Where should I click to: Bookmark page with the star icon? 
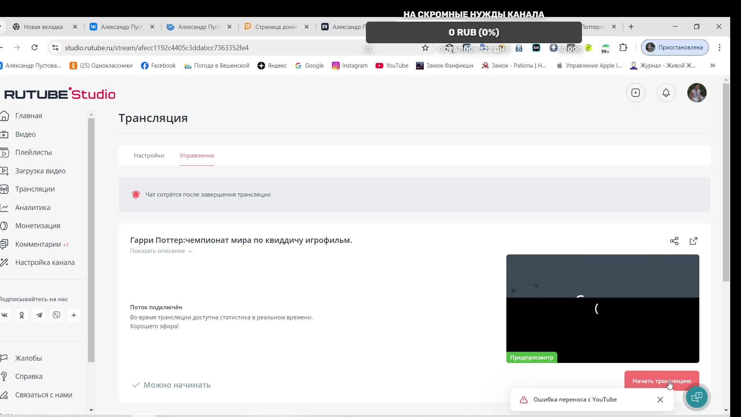[x=425, y=47]
